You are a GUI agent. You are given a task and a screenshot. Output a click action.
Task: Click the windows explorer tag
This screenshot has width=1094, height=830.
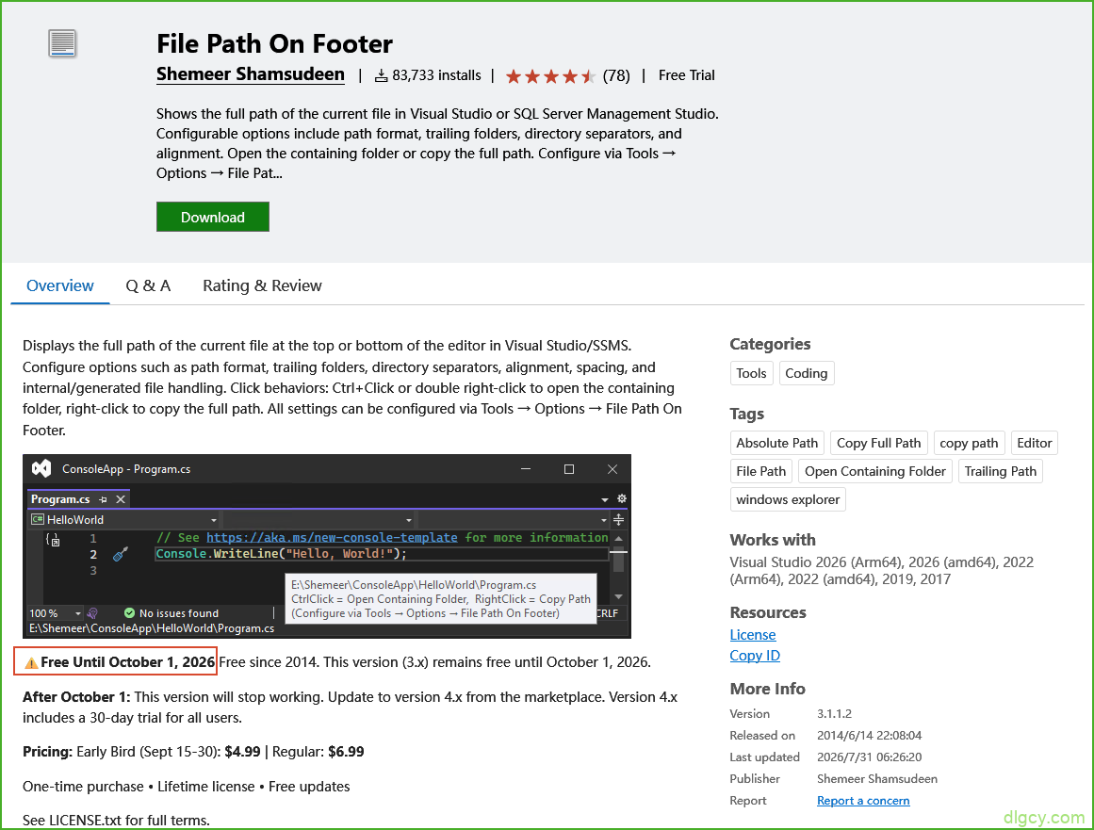[x=789, y=499]
